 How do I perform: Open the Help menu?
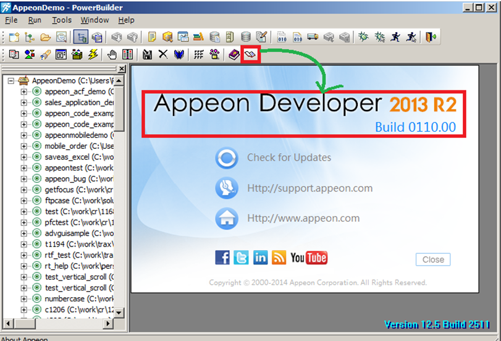126,20
